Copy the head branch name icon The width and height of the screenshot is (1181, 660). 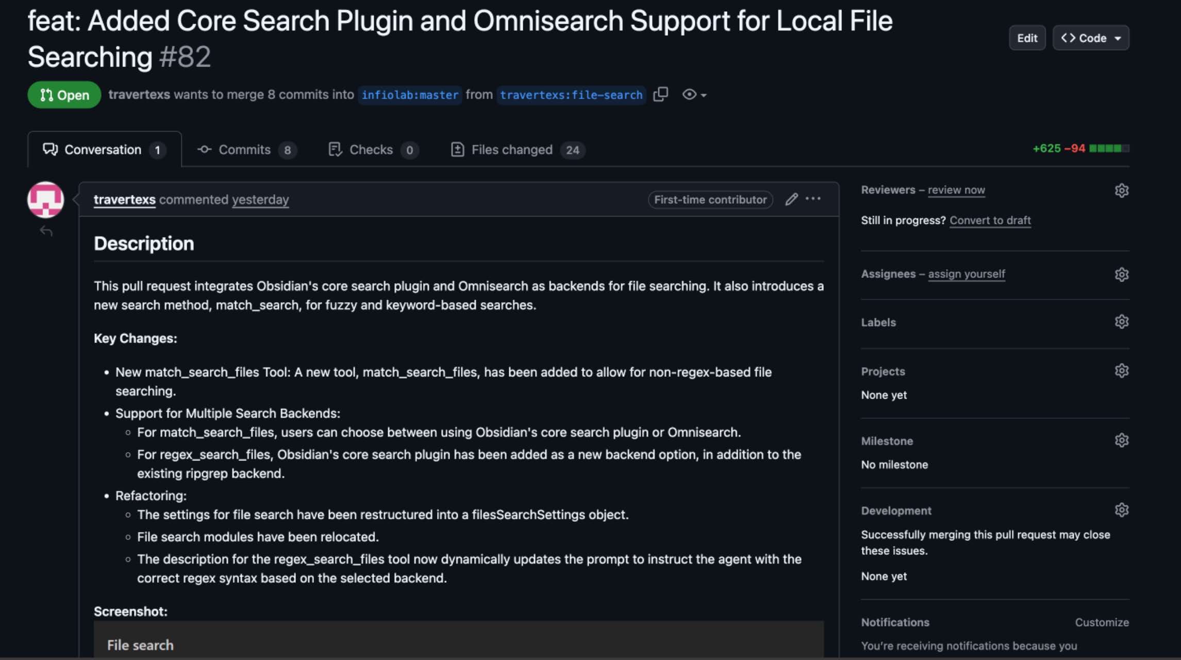coord(660,94)
